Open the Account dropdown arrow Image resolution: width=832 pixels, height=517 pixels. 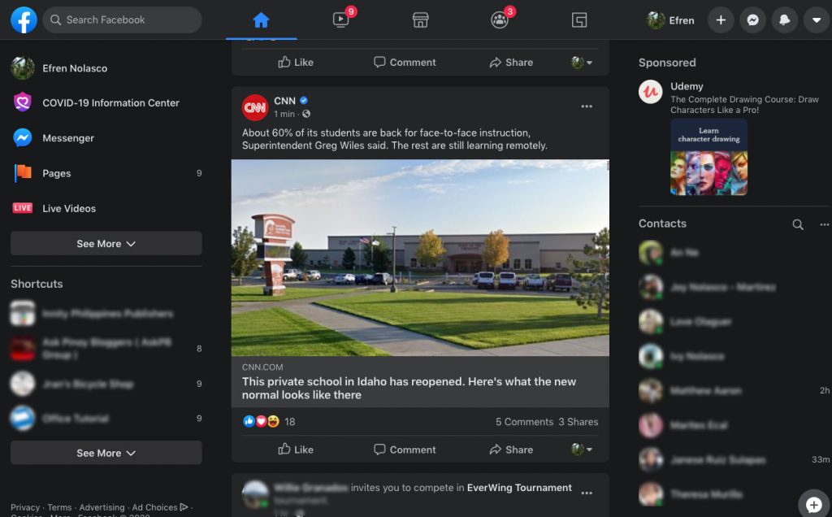tap(816, 20)
